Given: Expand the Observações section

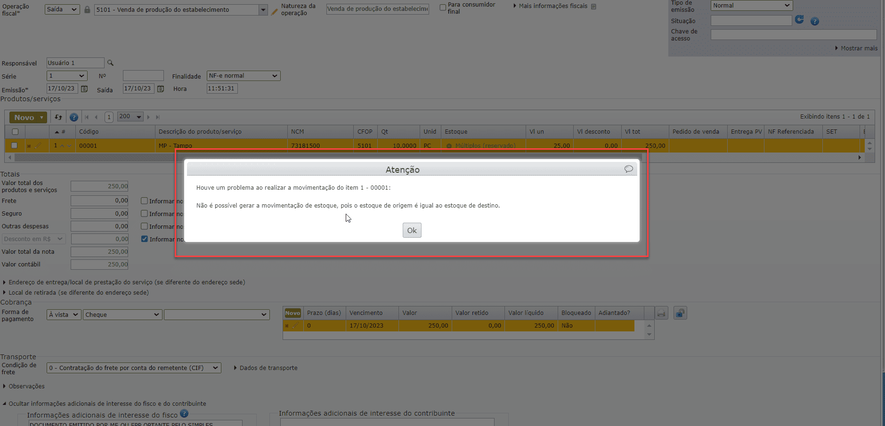Looking at the screenshot, I should click(24, 386).
